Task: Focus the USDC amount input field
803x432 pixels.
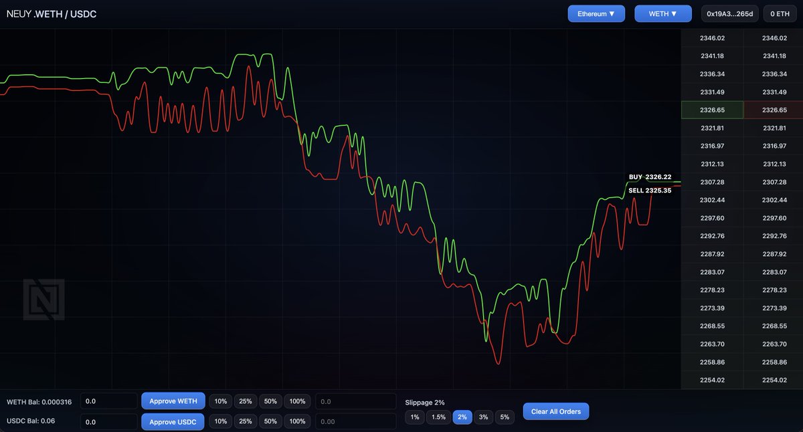Action: [109, 422]
